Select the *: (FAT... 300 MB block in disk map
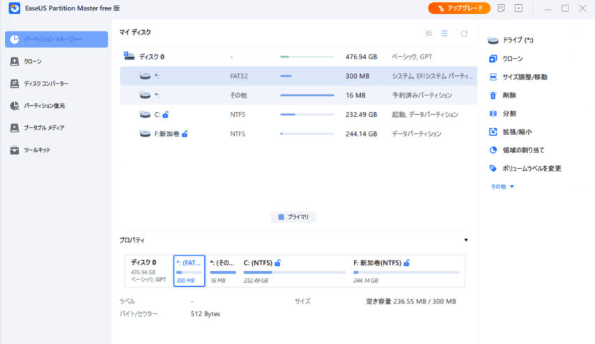 (189, 271)
